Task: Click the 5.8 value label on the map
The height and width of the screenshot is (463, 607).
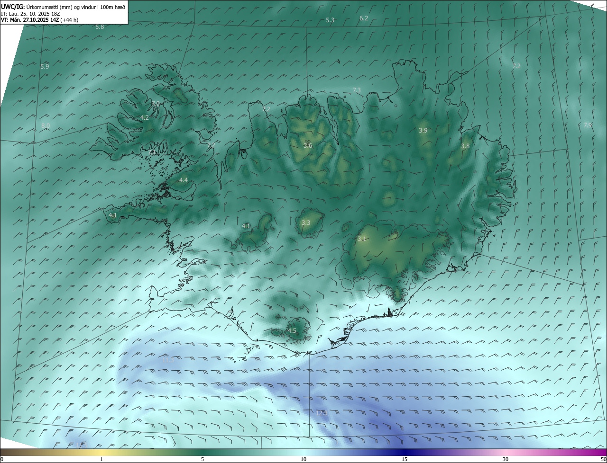Action: 100,27
